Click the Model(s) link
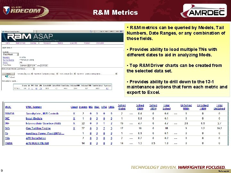Viewport: 231px width, 173px height. click(6, 57)
